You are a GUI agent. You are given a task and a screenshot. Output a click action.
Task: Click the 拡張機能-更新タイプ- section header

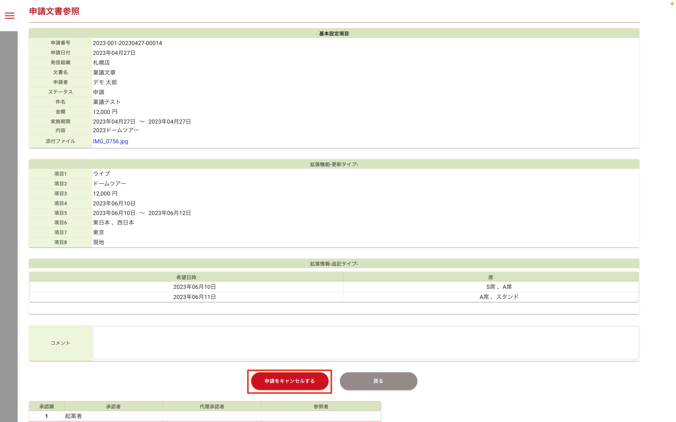pos(334,164)
